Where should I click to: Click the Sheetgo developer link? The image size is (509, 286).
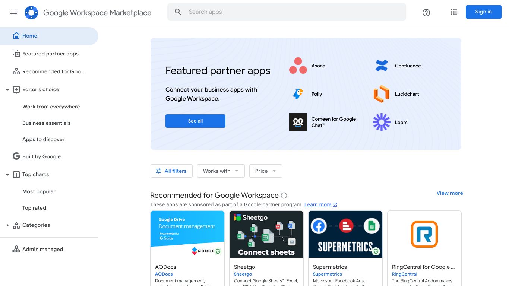[x=243, y=274]
